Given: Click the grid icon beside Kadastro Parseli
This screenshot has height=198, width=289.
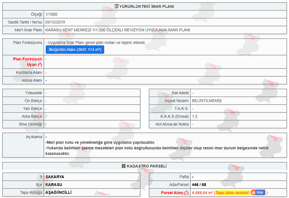Looking at the screenshot, I should pos(124,166).
